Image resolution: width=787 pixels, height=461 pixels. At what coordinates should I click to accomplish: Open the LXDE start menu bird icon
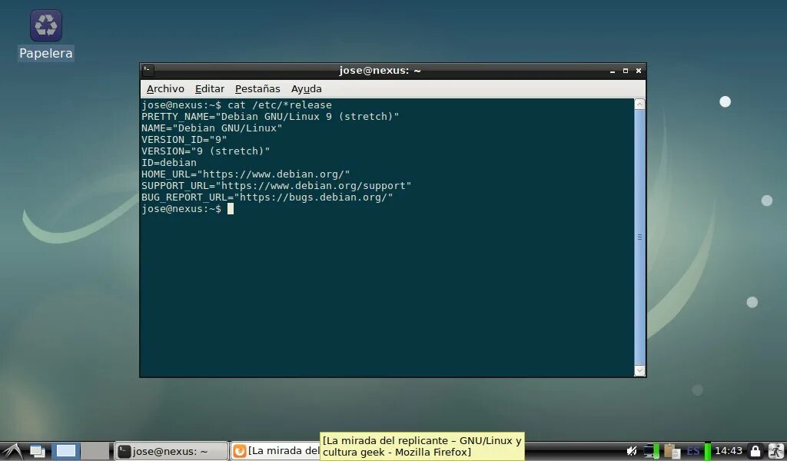pyautogui.click(x=11, y=451)
